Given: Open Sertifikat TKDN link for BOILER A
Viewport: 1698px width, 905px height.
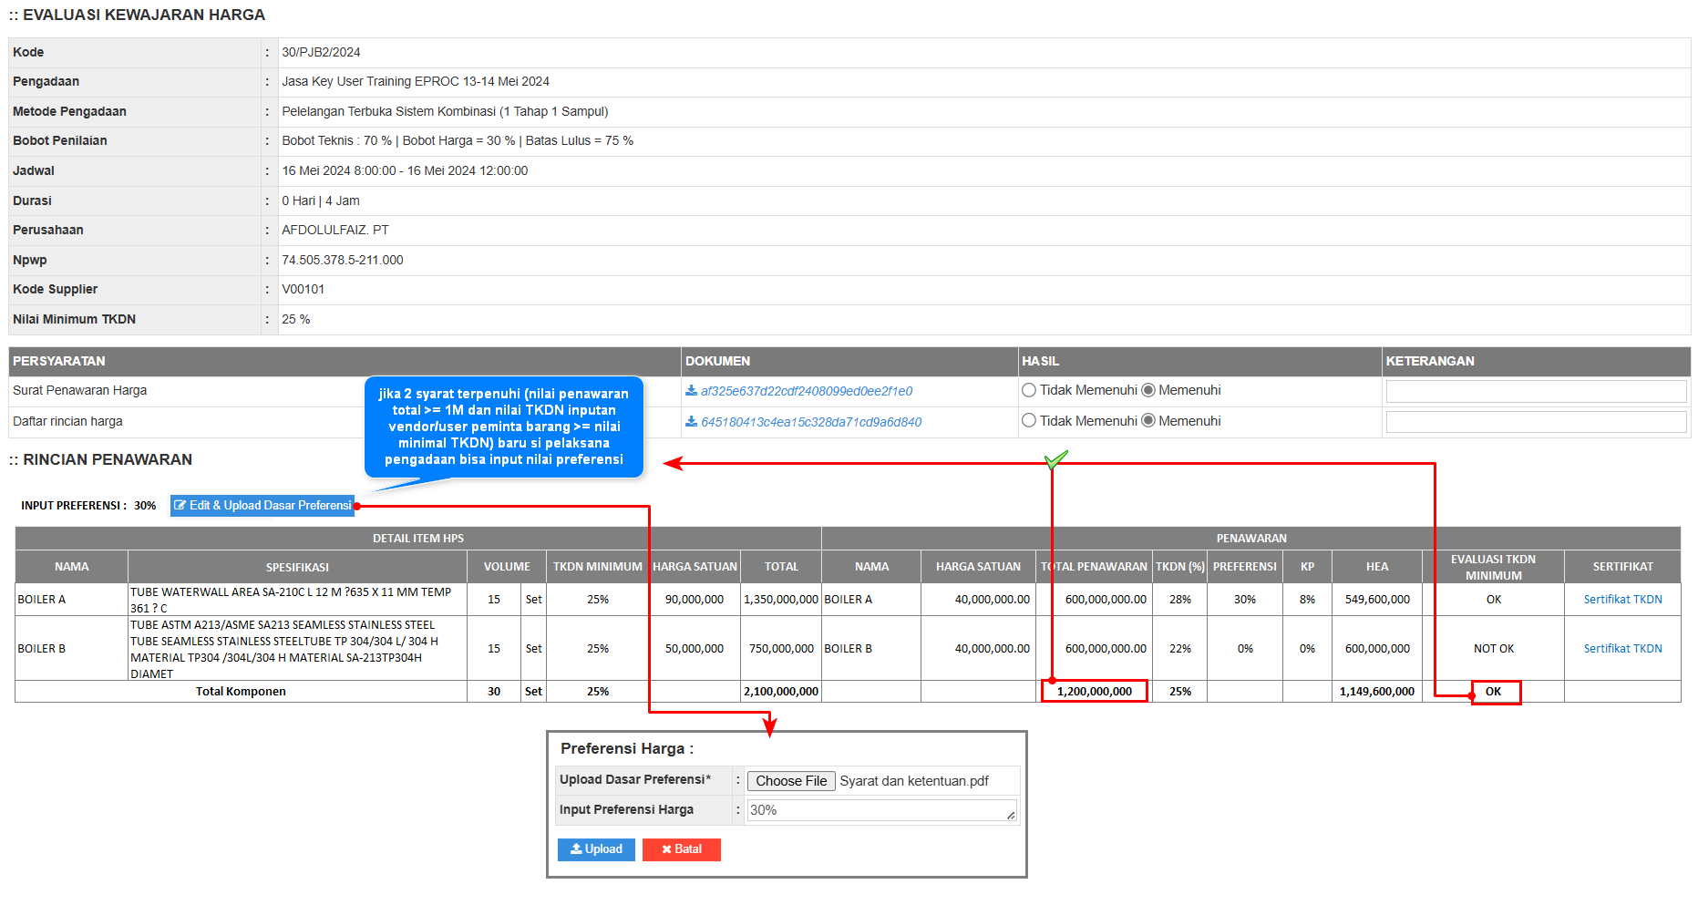Looking at the screenshot, I should pos(1622,600).
